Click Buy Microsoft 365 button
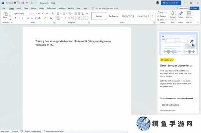Screen dimensions: 201x133 (171, 3)
